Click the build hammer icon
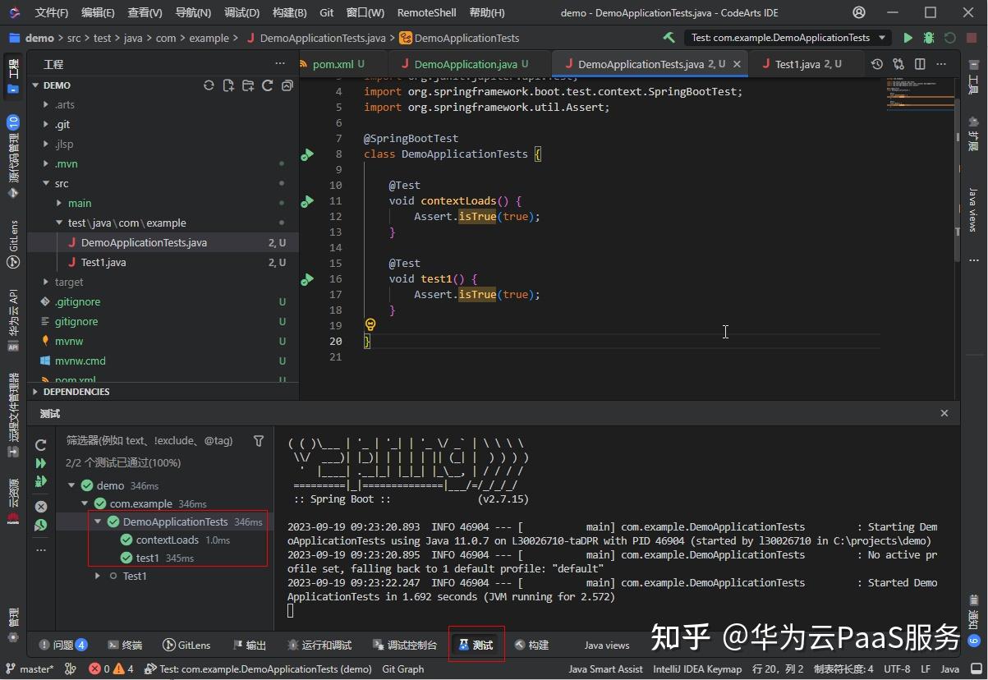The width and height of the screenshot is (988, 680). click(x=669, y=38)
